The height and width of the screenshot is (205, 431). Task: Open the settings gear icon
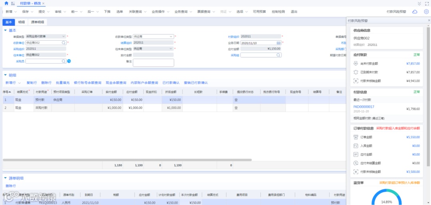426,12
